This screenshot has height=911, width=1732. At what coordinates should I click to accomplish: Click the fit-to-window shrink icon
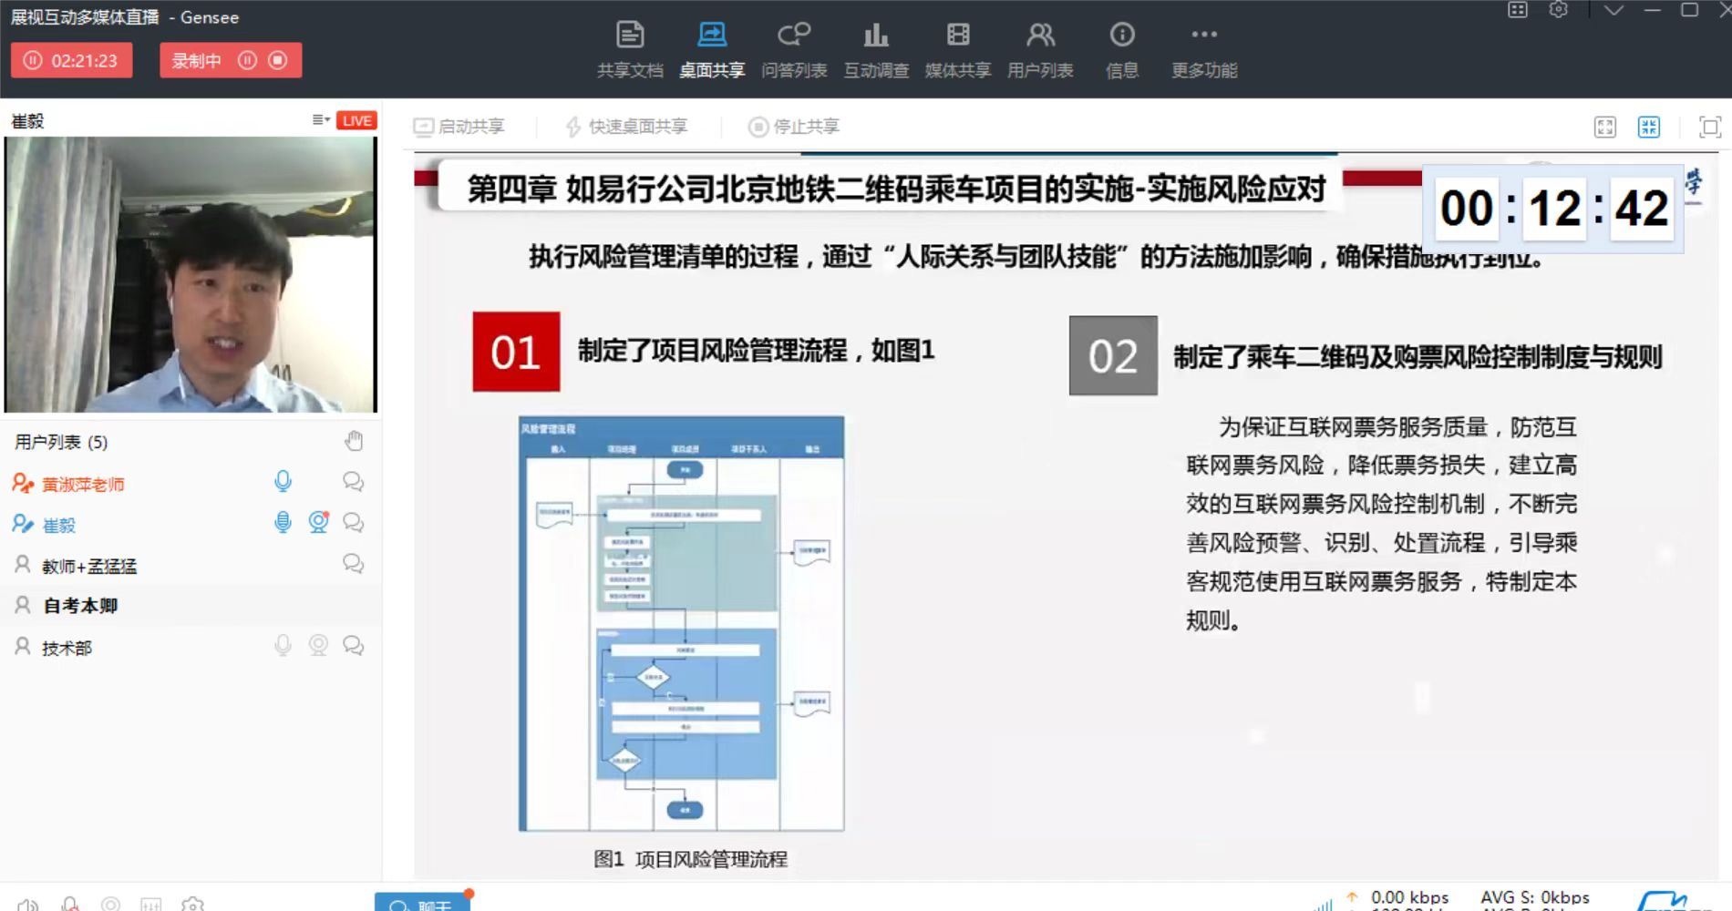(1649, 127)
